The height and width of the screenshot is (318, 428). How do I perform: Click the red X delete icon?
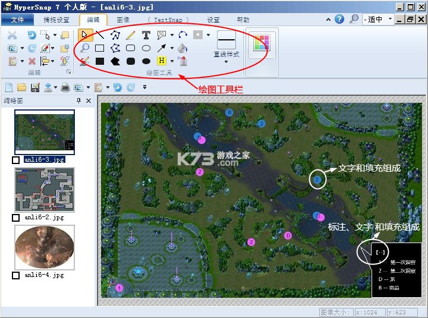32,61
